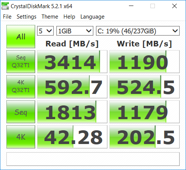Run all benchmarks with the All button

21,36
